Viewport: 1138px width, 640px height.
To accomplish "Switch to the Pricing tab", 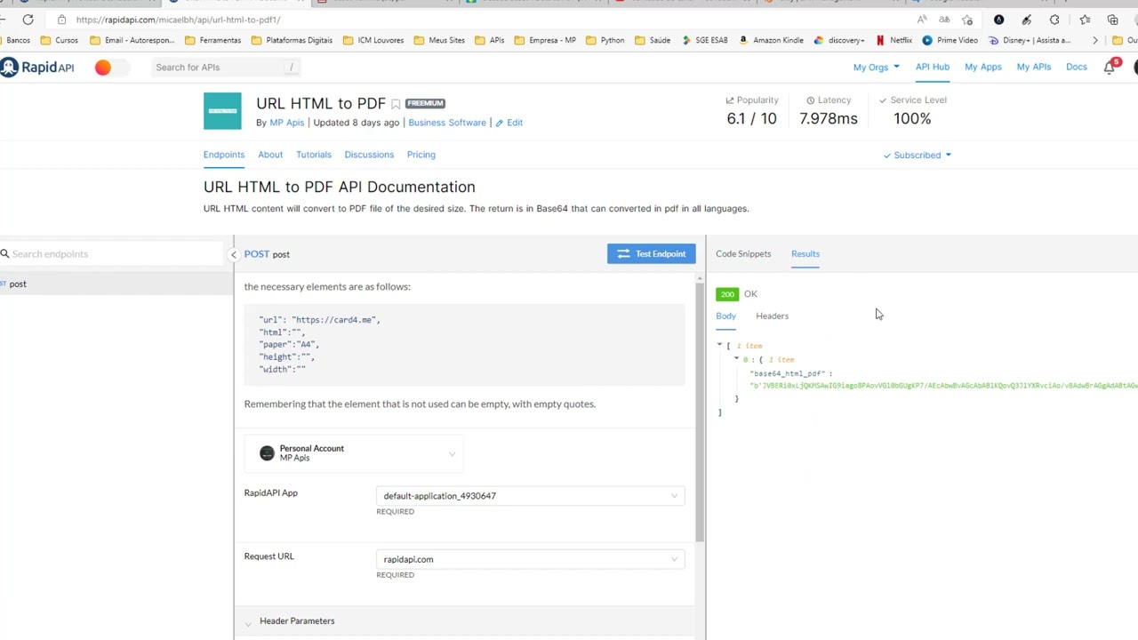I will [x=421, y=155].
